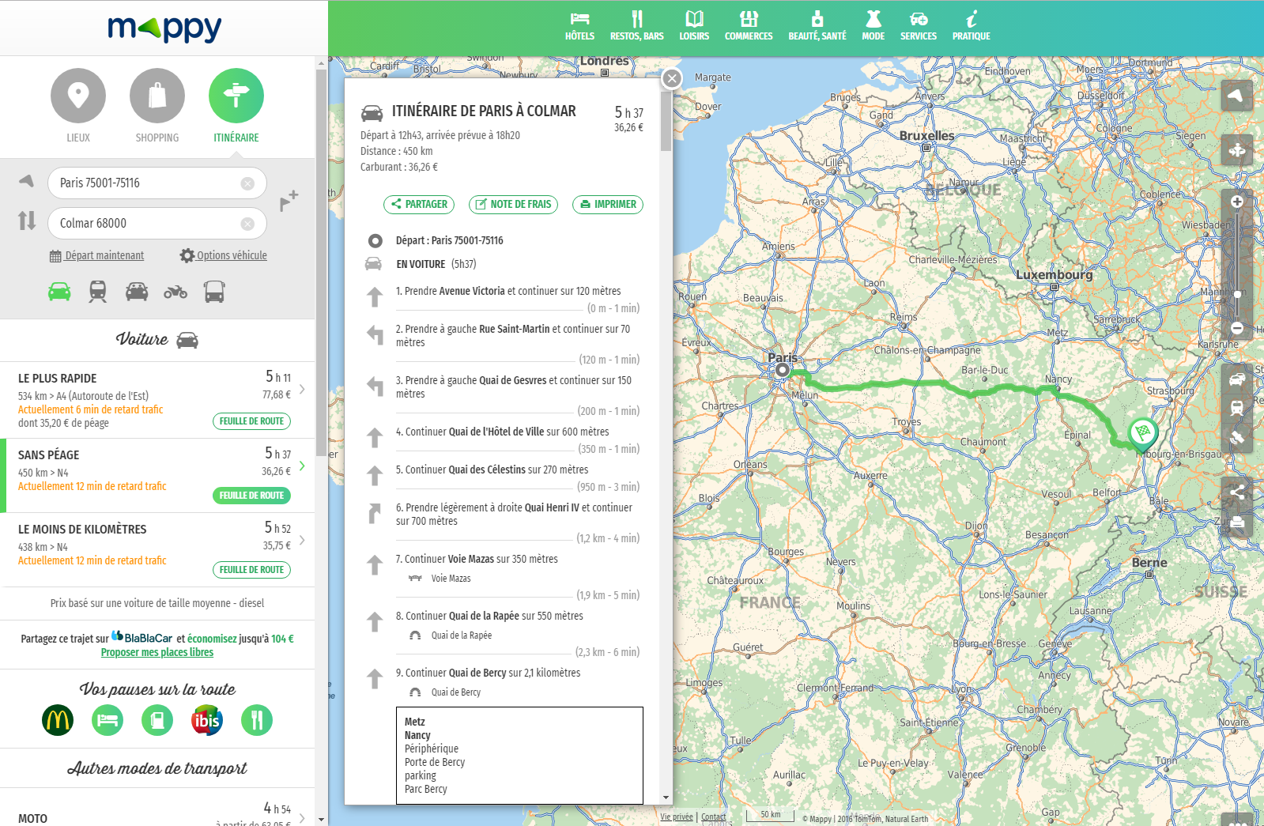The height and width of the screenshot is (826, 1264).
Task: Clear the Paris 75001-75116 departure field
Action: (x=247, y=183)
